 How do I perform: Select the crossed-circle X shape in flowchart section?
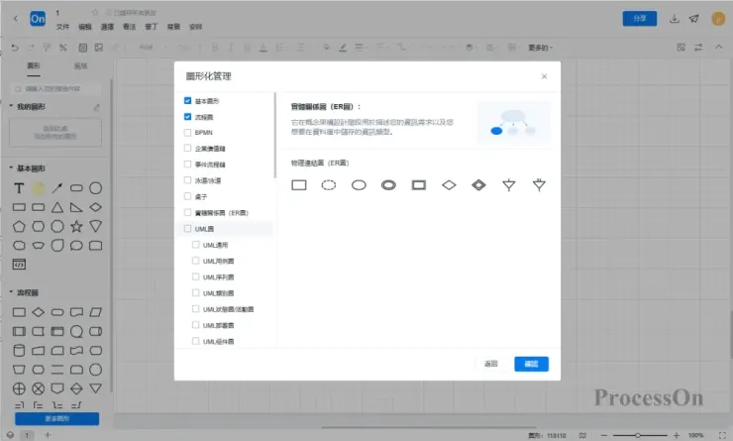39,388
